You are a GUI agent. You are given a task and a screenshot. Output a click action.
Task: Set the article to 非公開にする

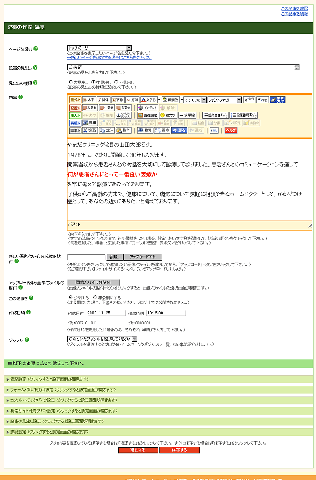tap(95, 297)
